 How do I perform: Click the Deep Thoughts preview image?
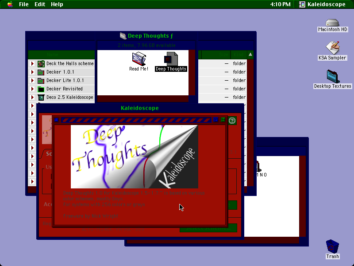click(x=135, y=156)
